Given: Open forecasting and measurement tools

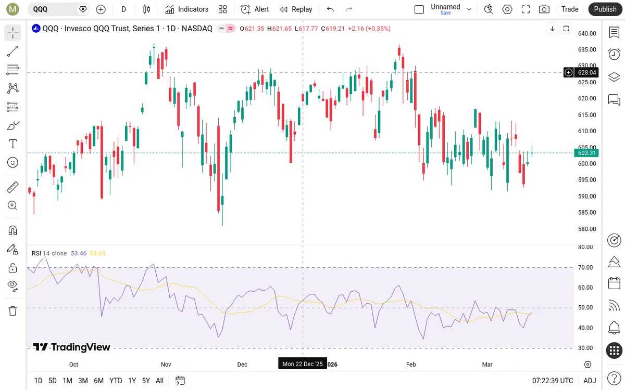Looking at the screenshot, I should tap(13, 107).
